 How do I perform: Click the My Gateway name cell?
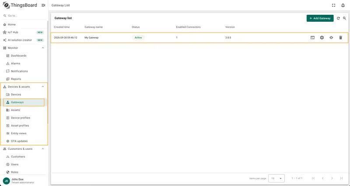pyautogui.click(x=91, y=37)
